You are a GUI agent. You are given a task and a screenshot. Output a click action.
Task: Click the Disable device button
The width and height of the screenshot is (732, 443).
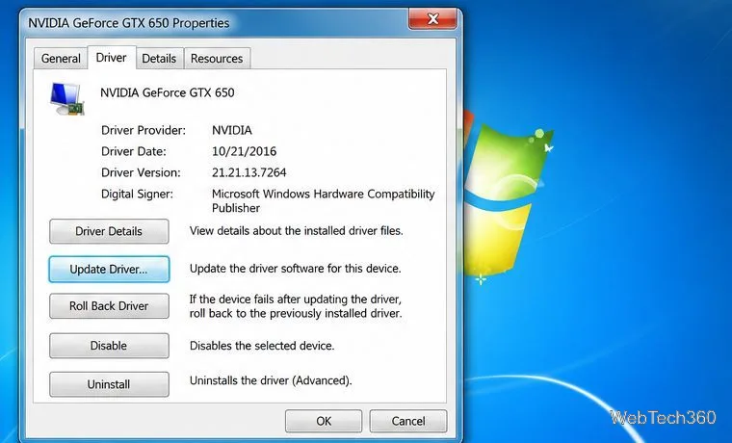coord(109,346)
